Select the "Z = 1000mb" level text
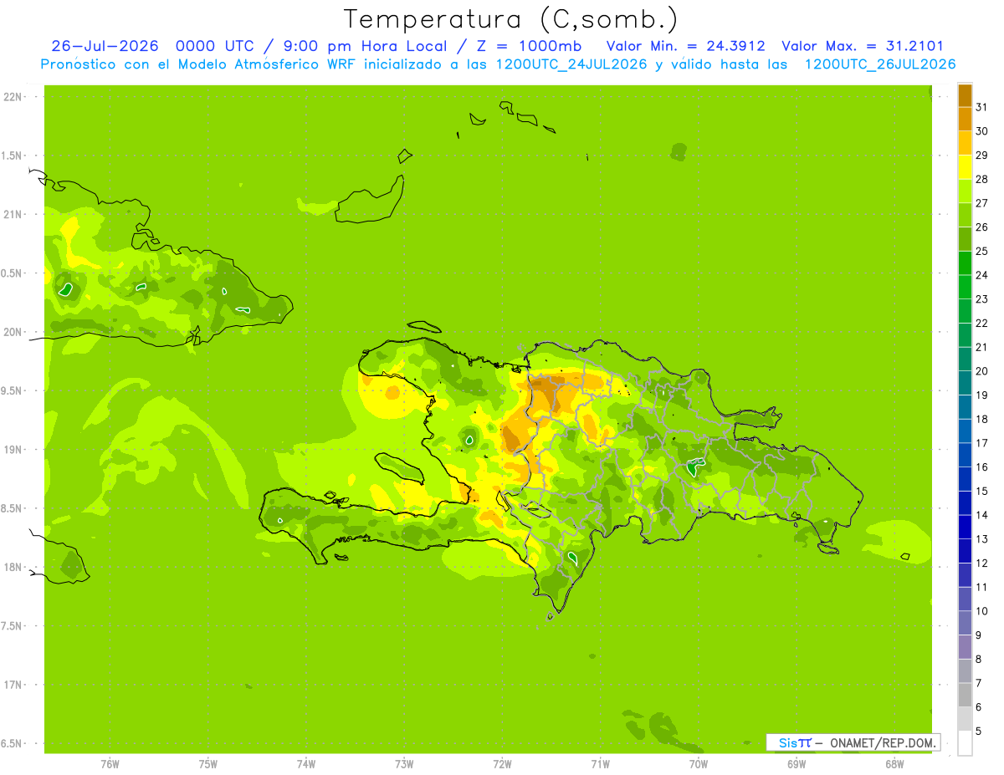 pos(529,46)
